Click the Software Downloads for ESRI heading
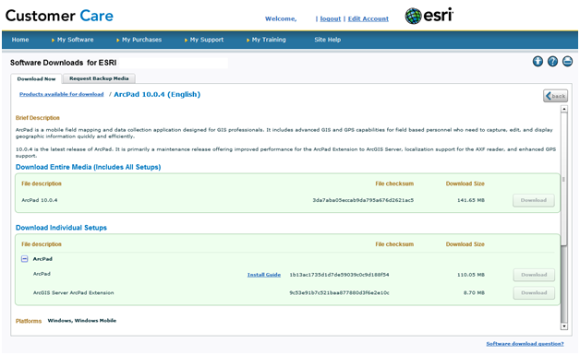Image resolution: width=580 pixels, height=355 pixels. point(63,63)
